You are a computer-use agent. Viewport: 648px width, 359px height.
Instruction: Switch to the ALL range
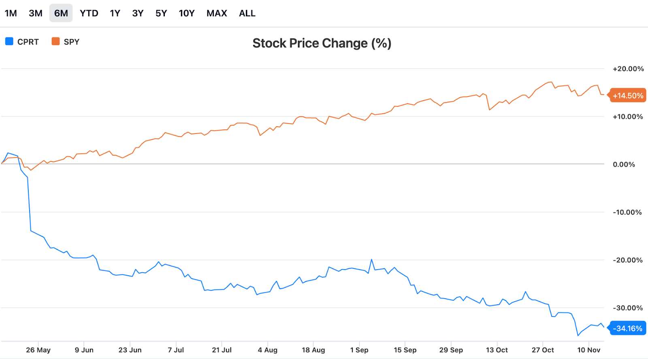pyautogui.click(x=247, y=13)
